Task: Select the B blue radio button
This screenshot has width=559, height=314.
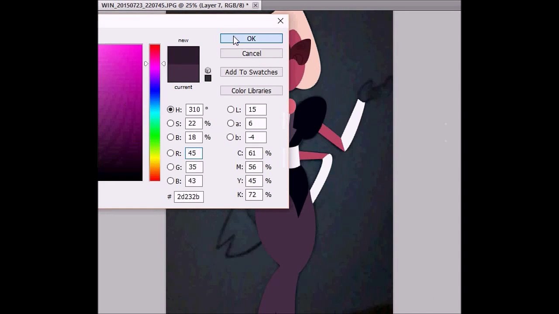Action: point(170,181)
